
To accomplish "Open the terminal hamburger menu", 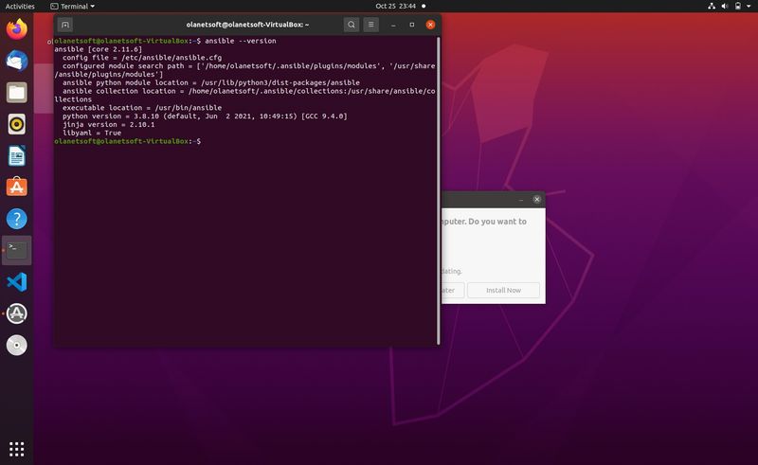I will (371, 25).
